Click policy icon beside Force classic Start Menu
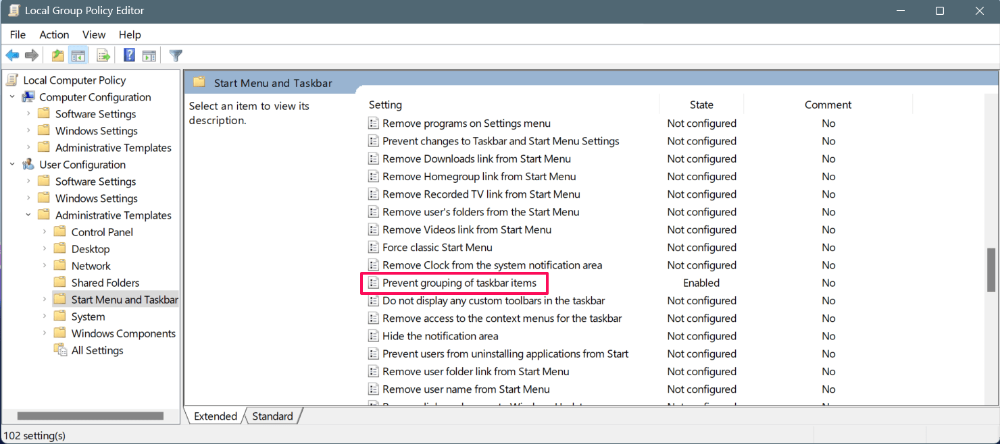The width and height of the screenshot is (1000, 444). click(x=374, y=248)
